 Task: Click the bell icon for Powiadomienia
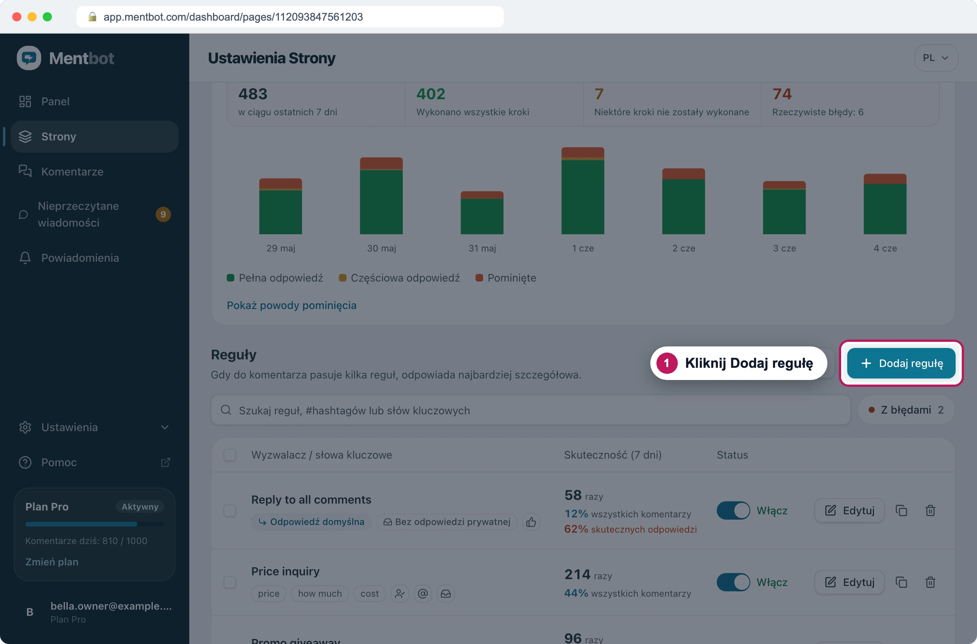25,258
